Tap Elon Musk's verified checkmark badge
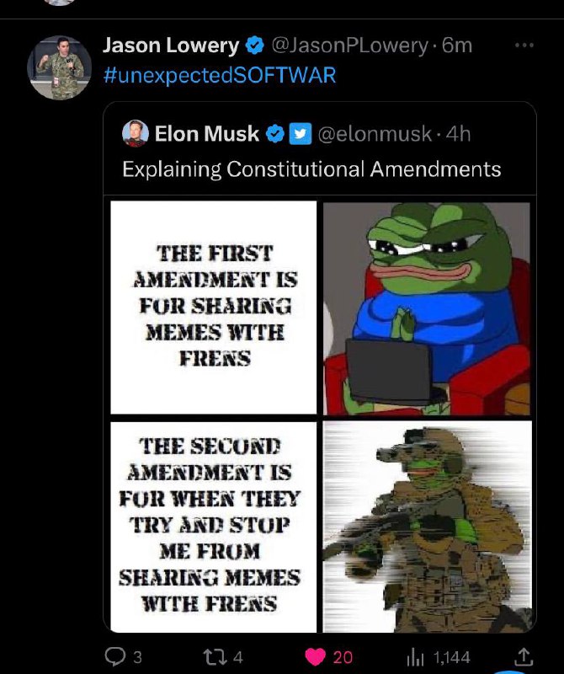The width and height of the screenshot is (564, 674). (x=275, y=134)
